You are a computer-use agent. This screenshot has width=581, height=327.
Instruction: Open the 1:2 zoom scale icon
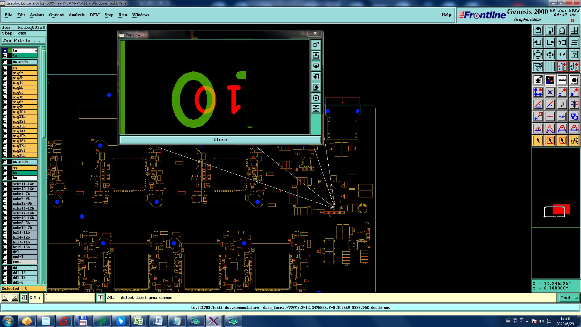[562, 54]
